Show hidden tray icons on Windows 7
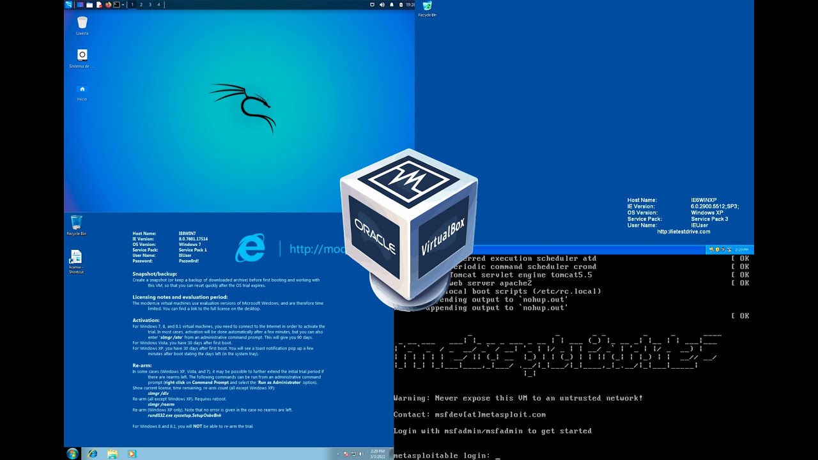Screen dimensions: 818x460 point(338,454)
